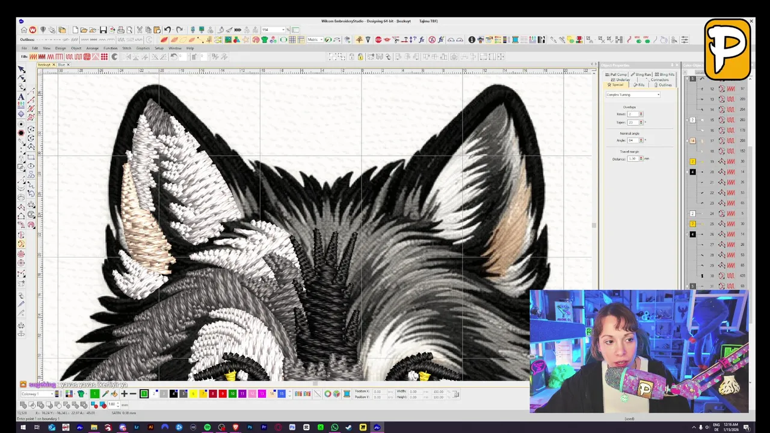Image resolution: width=770 pixels, height=433 pixels.
Task: Open the Graphics menu
Action: pos(143,48)
